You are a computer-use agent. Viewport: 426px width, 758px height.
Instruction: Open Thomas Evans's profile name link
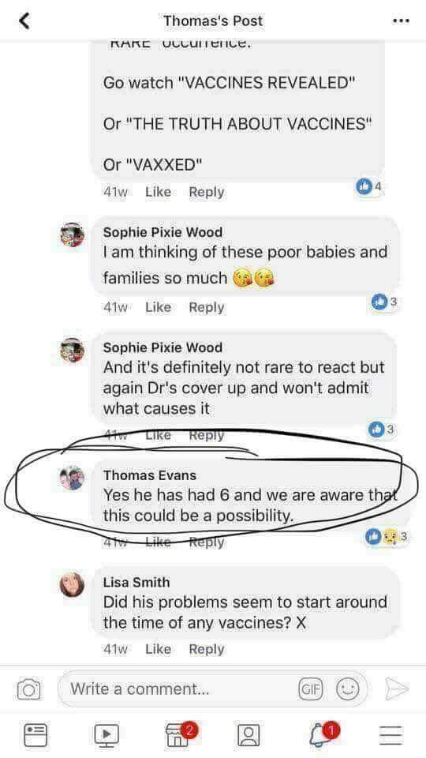pos(150,475)
